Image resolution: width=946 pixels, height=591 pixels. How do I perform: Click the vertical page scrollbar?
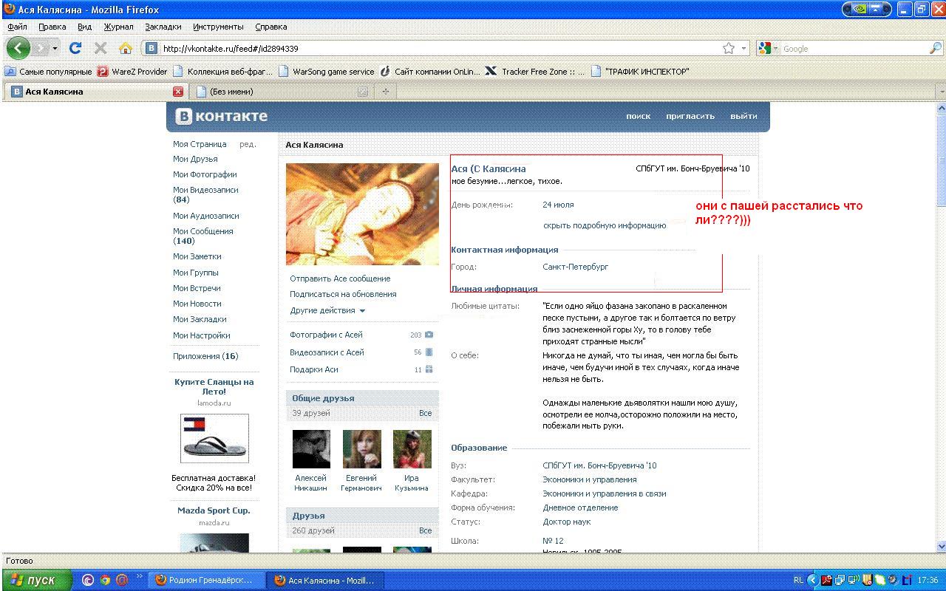pos(940,328)
